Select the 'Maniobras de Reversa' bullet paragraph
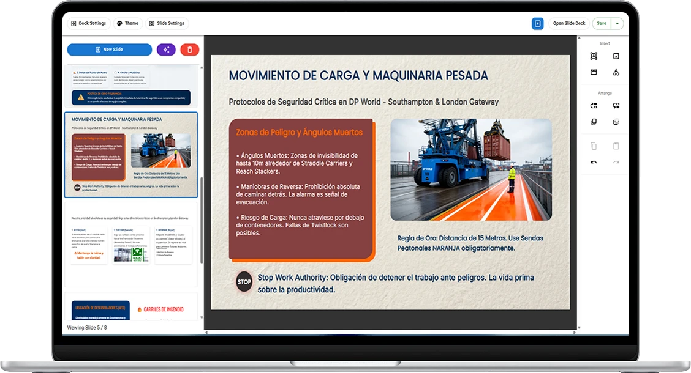 [298, 194]
